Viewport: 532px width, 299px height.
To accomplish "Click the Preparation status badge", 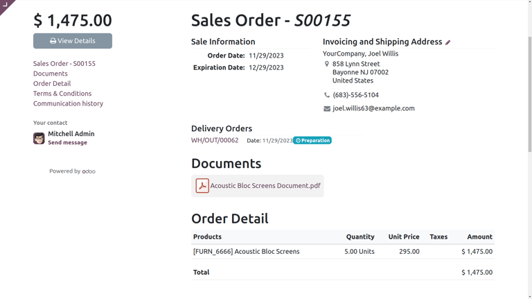I will (312, 140).
